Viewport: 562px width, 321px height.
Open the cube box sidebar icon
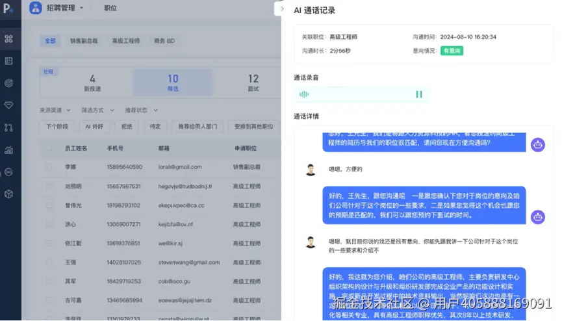8,194
